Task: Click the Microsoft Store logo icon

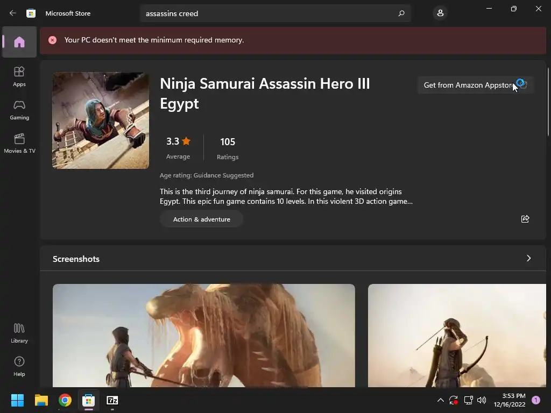Action: pos(31,13)
